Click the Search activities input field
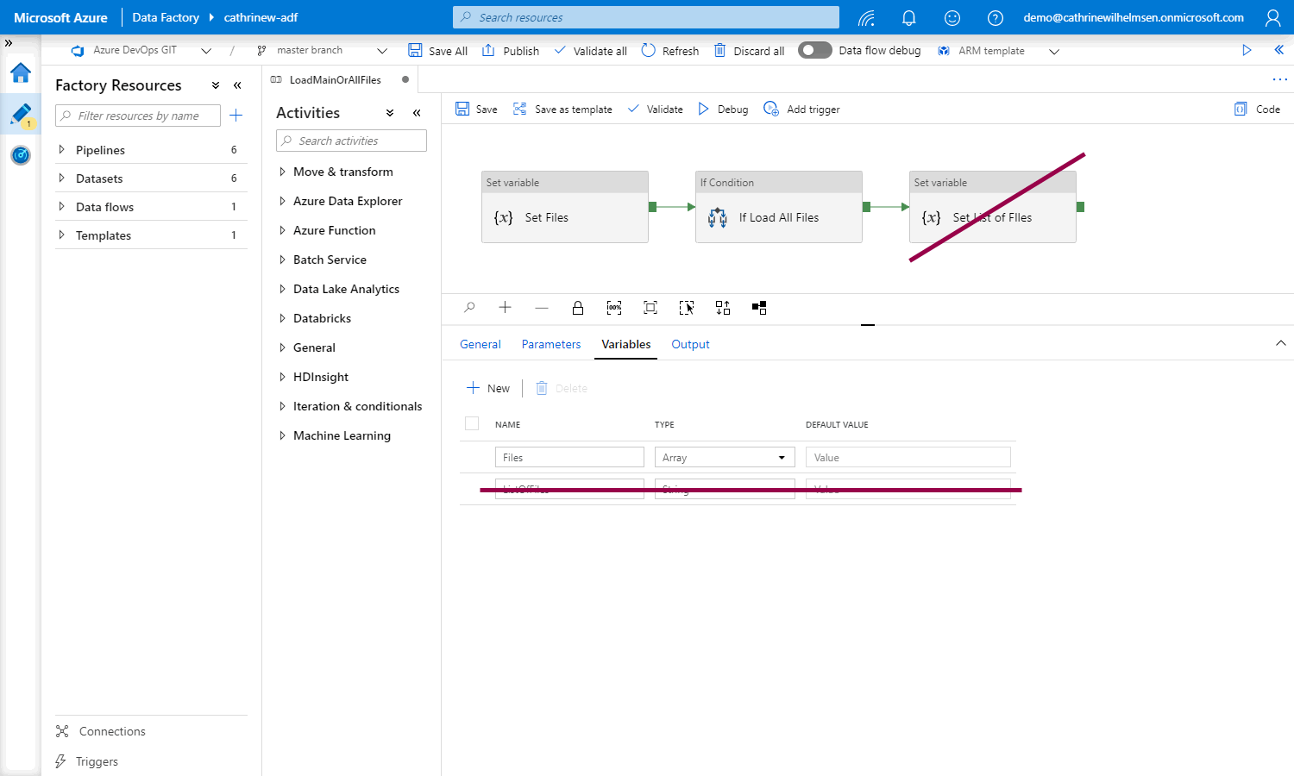This screenshot has height=776, width=1294. [x=352, y=141]
